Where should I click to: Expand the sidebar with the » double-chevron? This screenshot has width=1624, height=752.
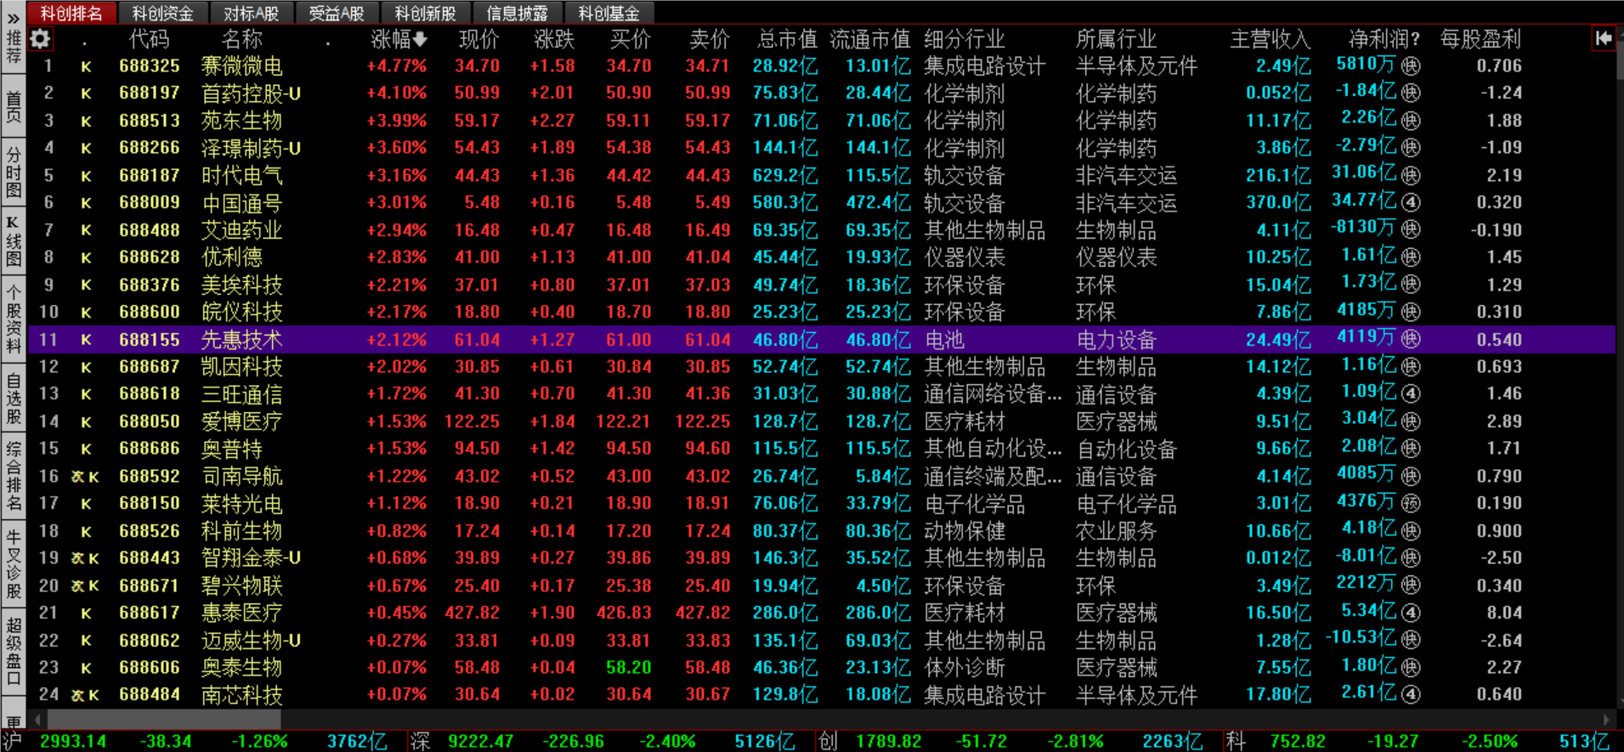(x=13, y=17)
